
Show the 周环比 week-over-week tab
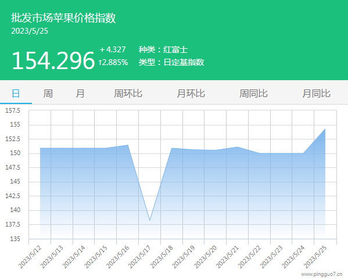[x=128, y=94]
